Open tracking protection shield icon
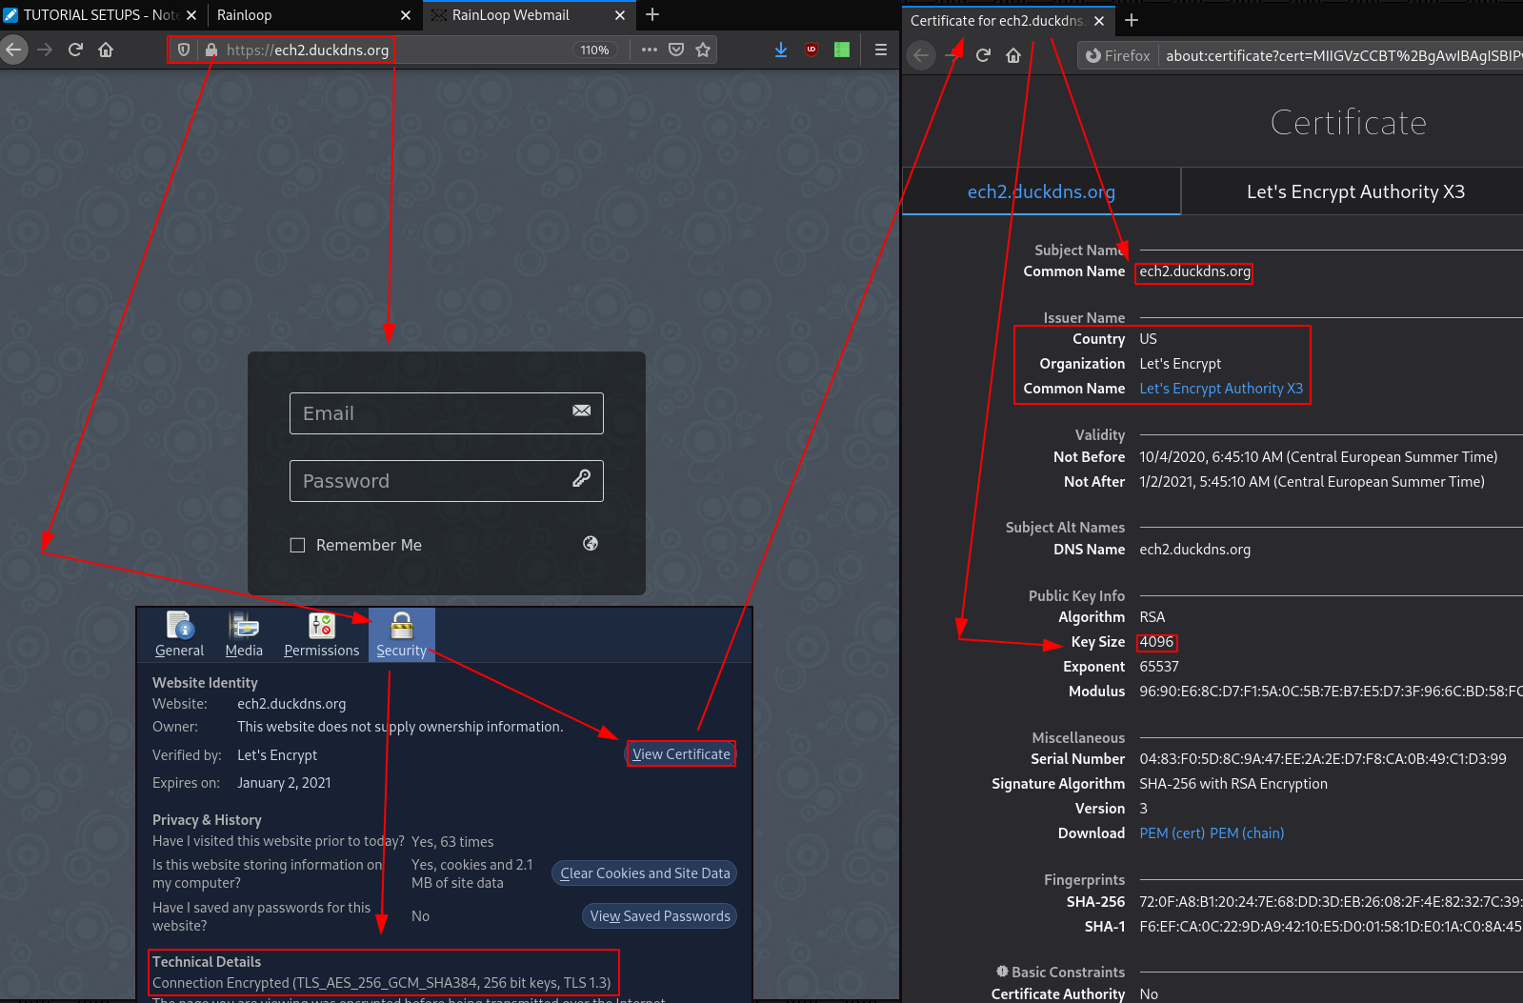This screenshot has width=1523, height=1003. point(184,50)
